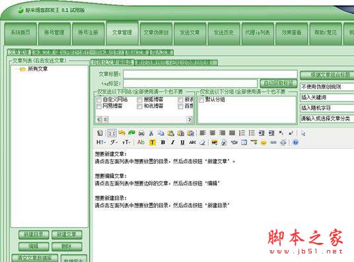Click the select-all cursor icon

(x=303, y=133)
